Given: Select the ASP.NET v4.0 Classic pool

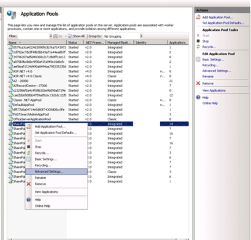Looking at the screenshot, I should [98, 76].
